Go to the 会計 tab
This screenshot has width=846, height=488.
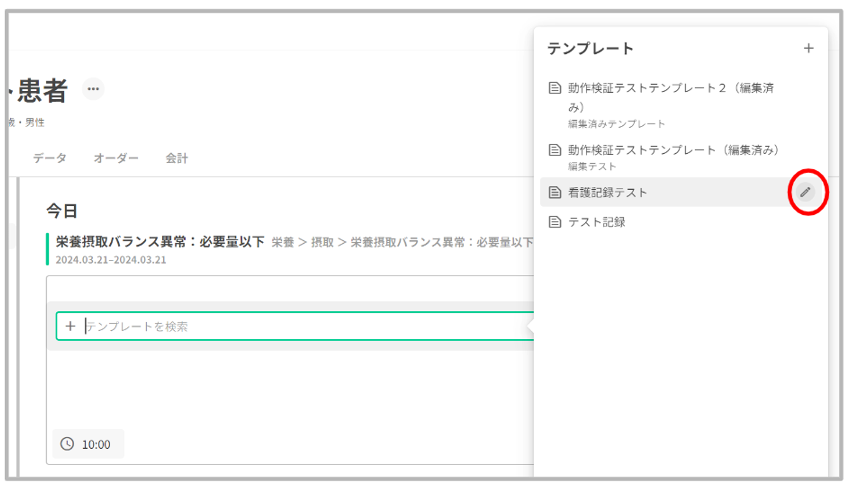177,158
